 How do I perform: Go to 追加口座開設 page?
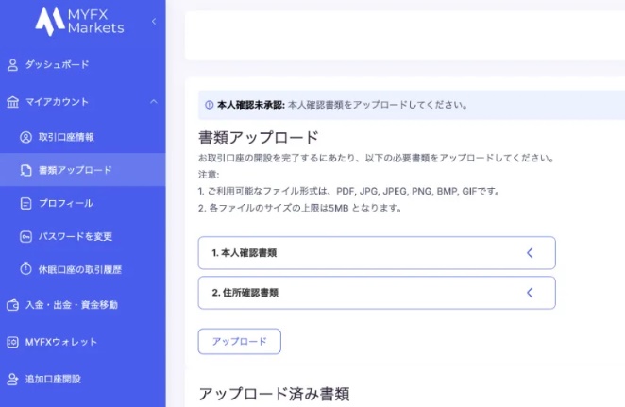pos(53,379)
